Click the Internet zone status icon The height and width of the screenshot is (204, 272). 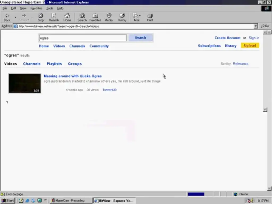pos(235,194)
